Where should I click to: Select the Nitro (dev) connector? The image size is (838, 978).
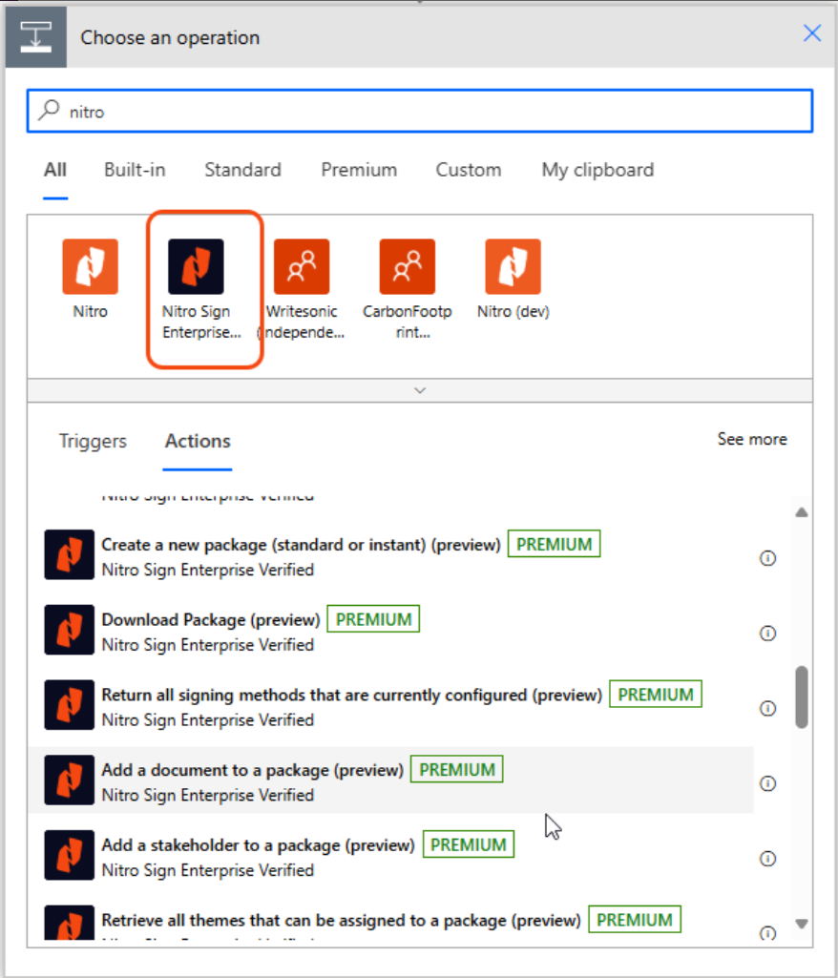coord(513,267)
